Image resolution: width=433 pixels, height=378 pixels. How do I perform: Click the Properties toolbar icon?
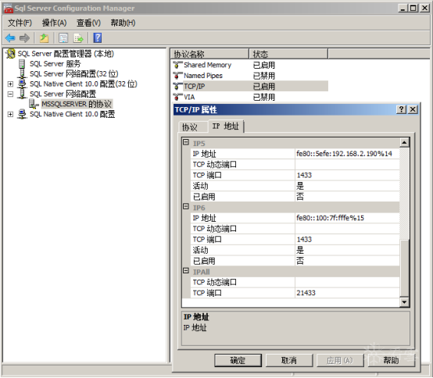[63, 37]
